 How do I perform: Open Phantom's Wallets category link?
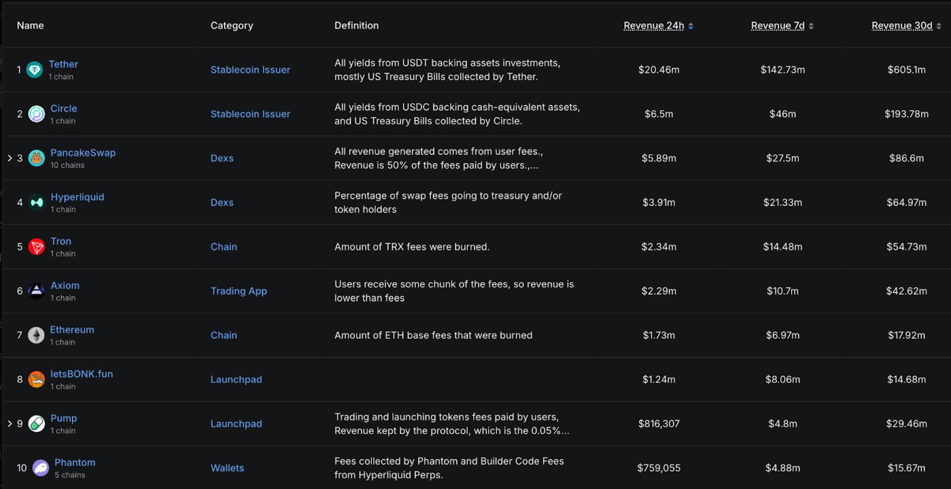(x=227, y=468)
